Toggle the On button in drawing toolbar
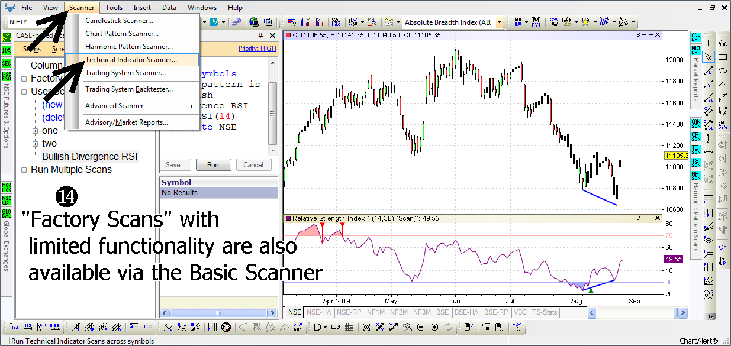The image size is (731, 346). [723, 247]
